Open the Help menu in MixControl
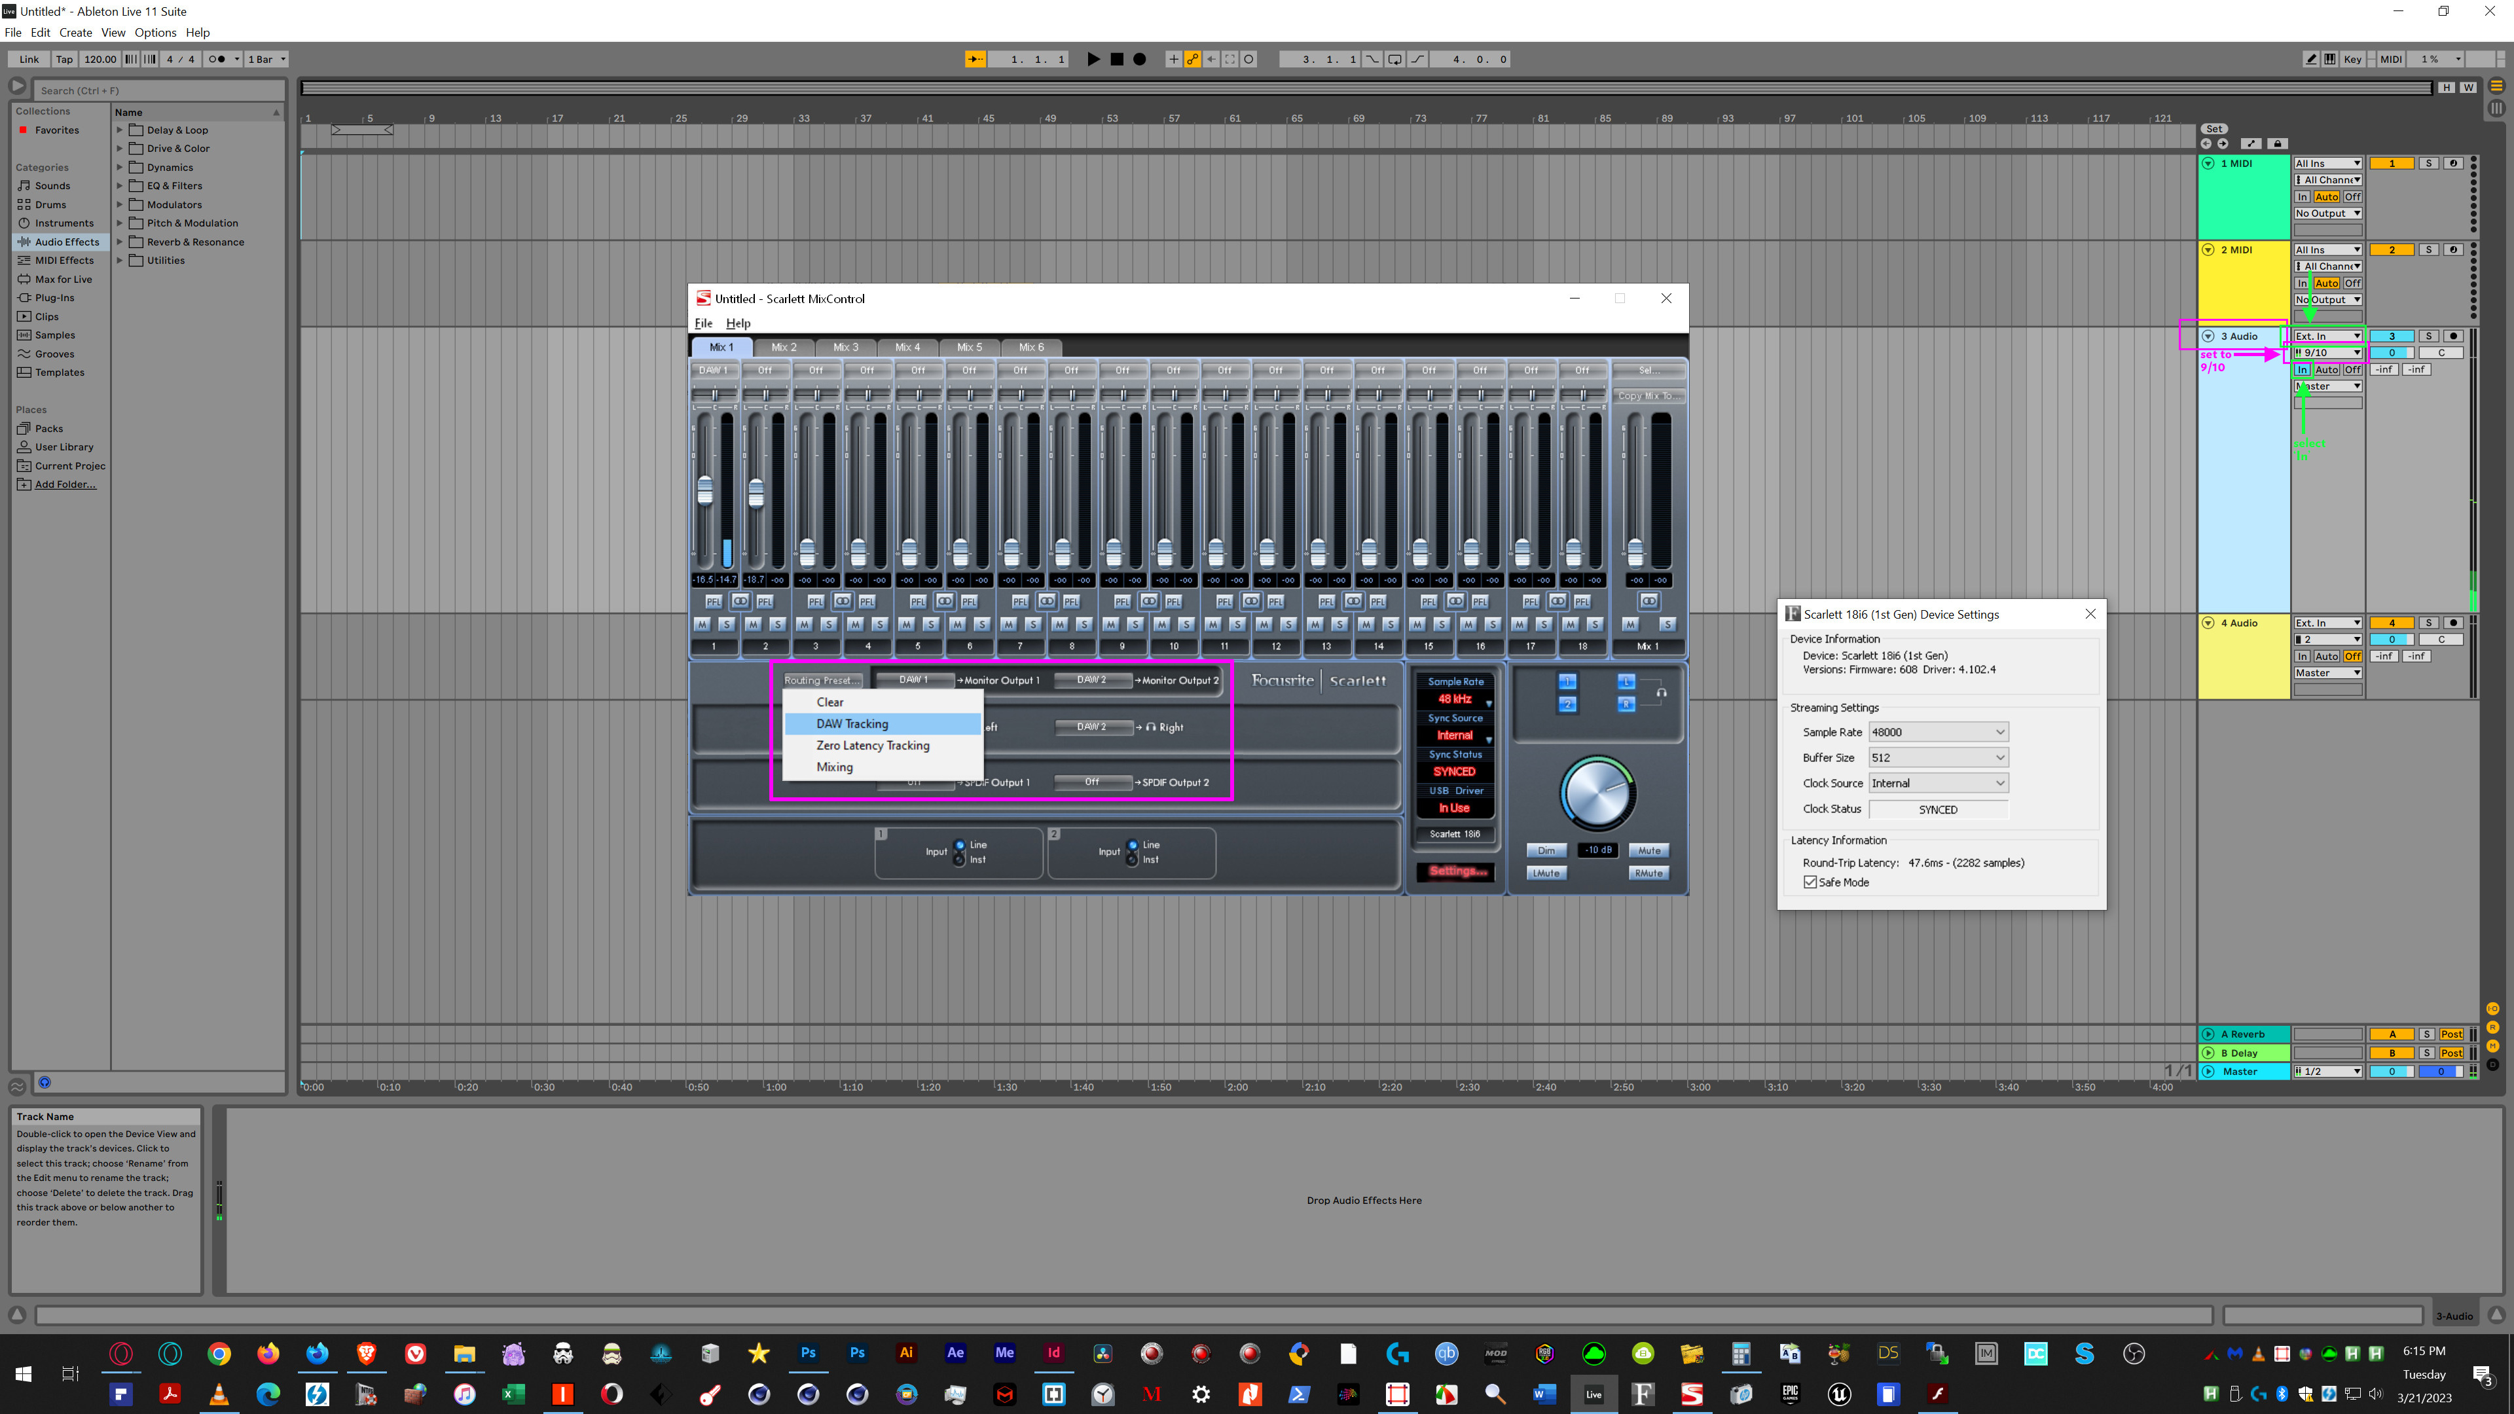 (738, 323)
